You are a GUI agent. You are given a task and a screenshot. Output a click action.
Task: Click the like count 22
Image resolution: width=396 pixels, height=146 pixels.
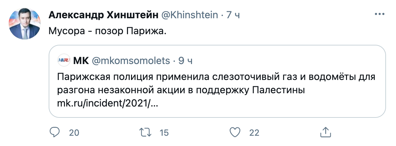coord(254,133)
